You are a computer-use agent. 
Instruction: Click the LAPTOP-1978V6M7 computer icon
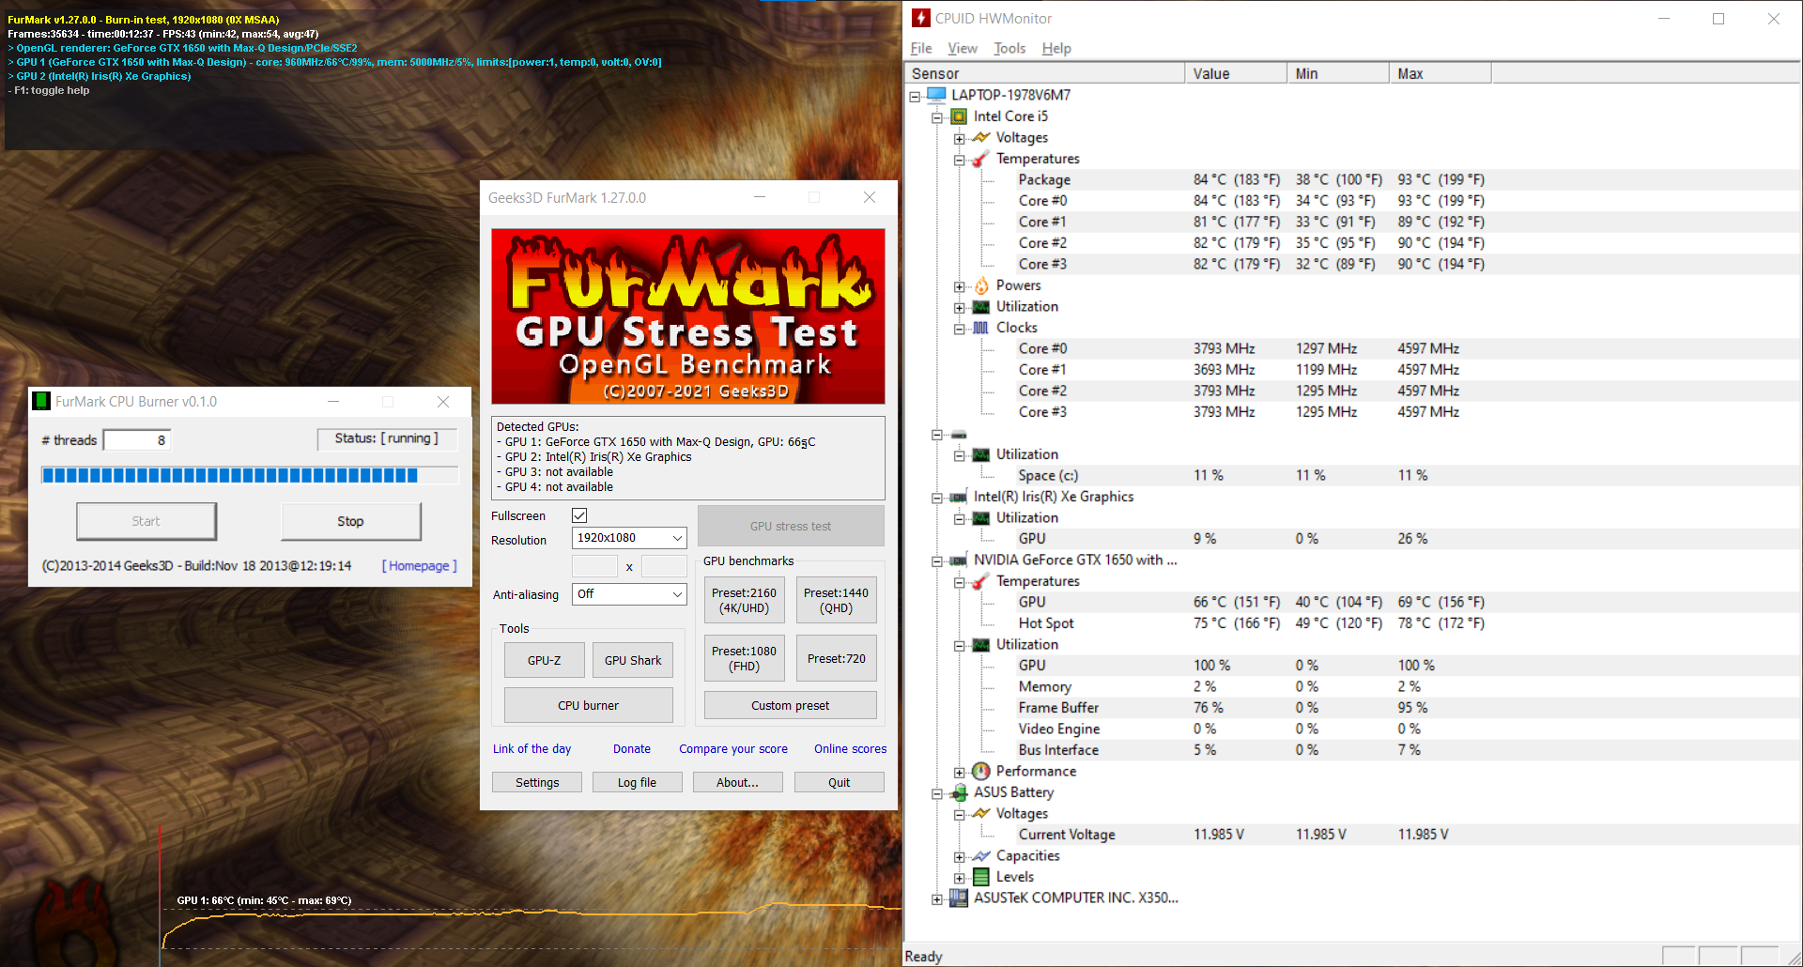coord(936,95)
